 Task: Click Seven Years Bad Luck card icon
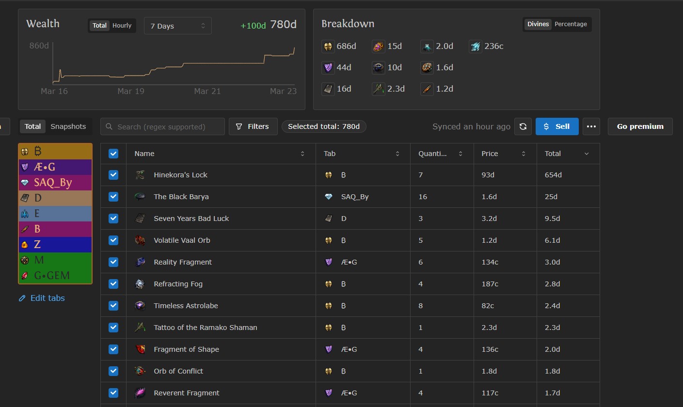coord(140,219)
